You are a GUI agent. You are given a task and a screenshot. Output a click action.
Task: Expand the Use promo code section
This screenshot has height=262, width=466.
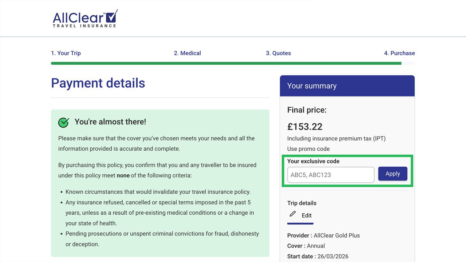pyautogui.click(x=308, y=149)
